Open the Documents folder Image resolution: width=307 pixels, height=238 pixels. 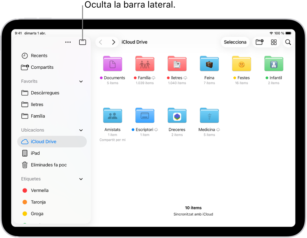click(x=113, y=63)
